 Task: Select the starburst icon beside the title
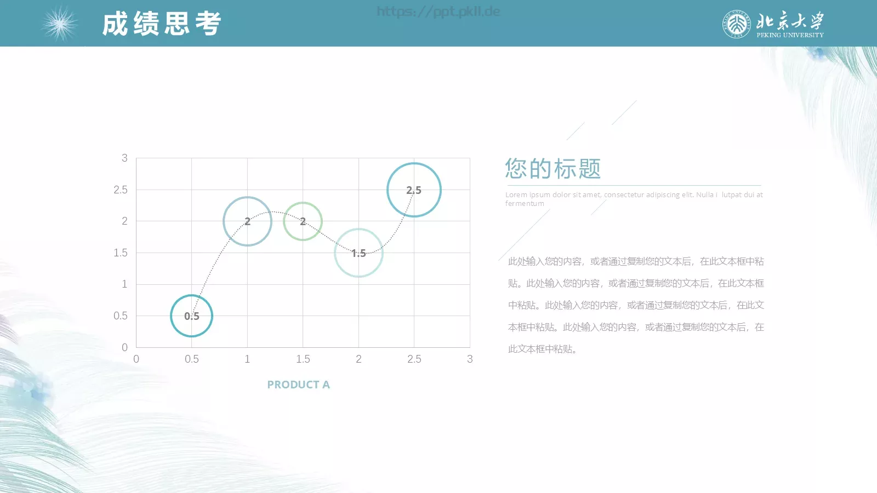point(60,24)
